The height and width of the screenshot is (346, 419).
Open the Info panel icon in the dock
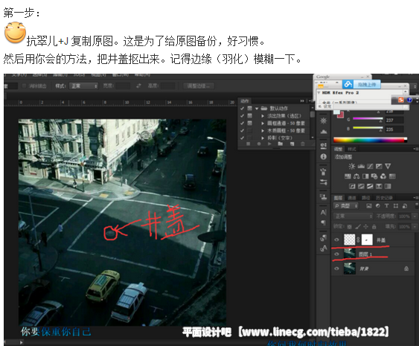pyautogui.click(x=323, y=156)
